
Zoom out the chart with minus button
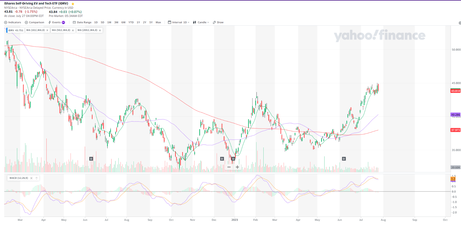pyautogui.click(x=229, y=167)
